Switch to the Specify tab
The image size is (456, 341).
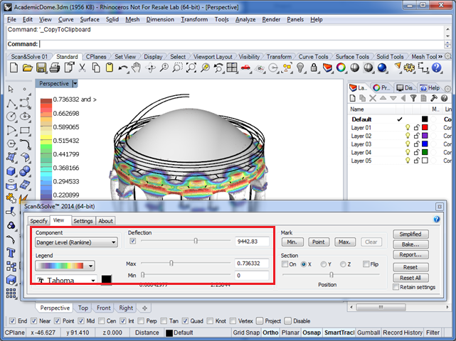click(x=38, y=221)
